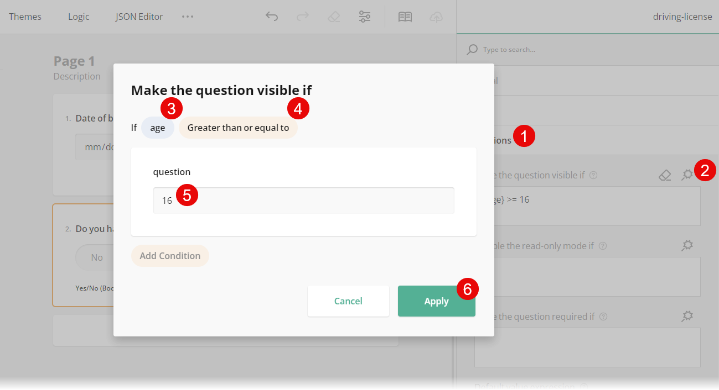Open the magic wand for visible if
719x390 pixels.
(x=687, y=175)
